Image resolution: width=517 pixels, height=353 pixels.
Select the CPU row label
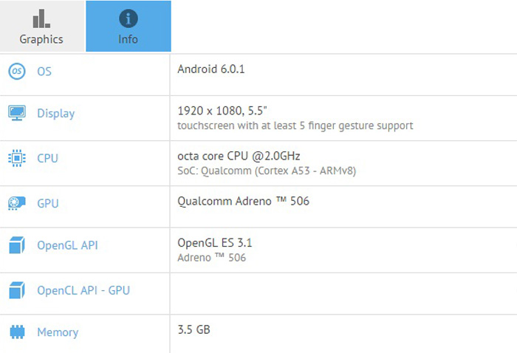47,159
